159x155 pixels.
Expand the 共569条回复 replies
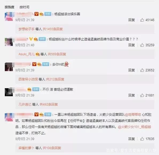57,54
